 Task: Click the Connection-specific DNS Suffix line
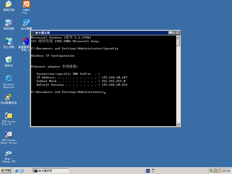pyautogui.click(x=68, y=74)
